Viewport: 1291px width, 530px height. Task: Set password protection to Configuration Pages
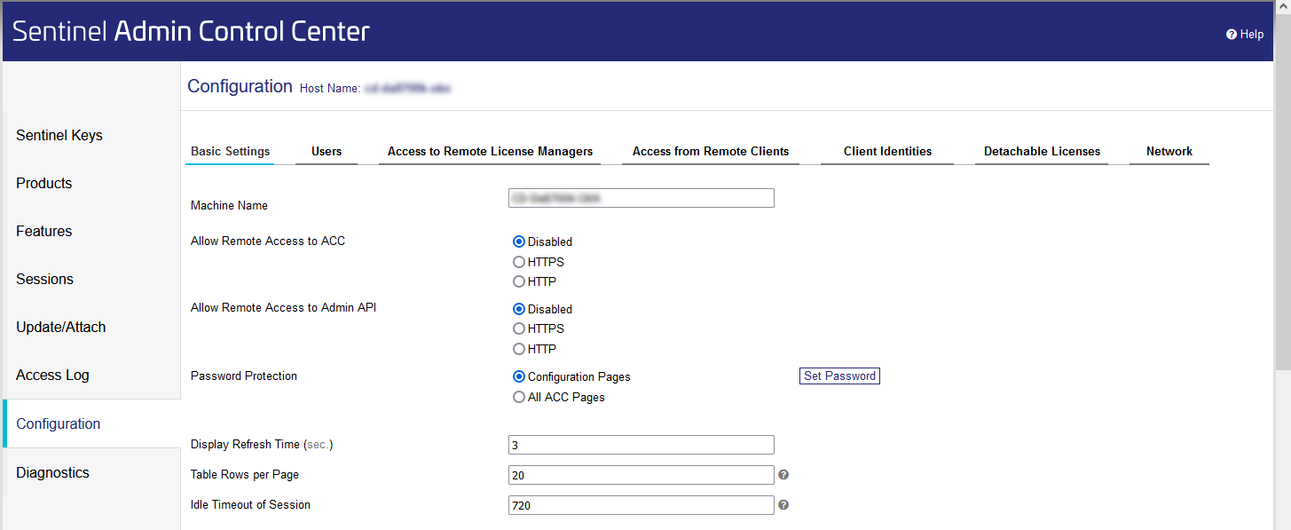tap(519, 376)
